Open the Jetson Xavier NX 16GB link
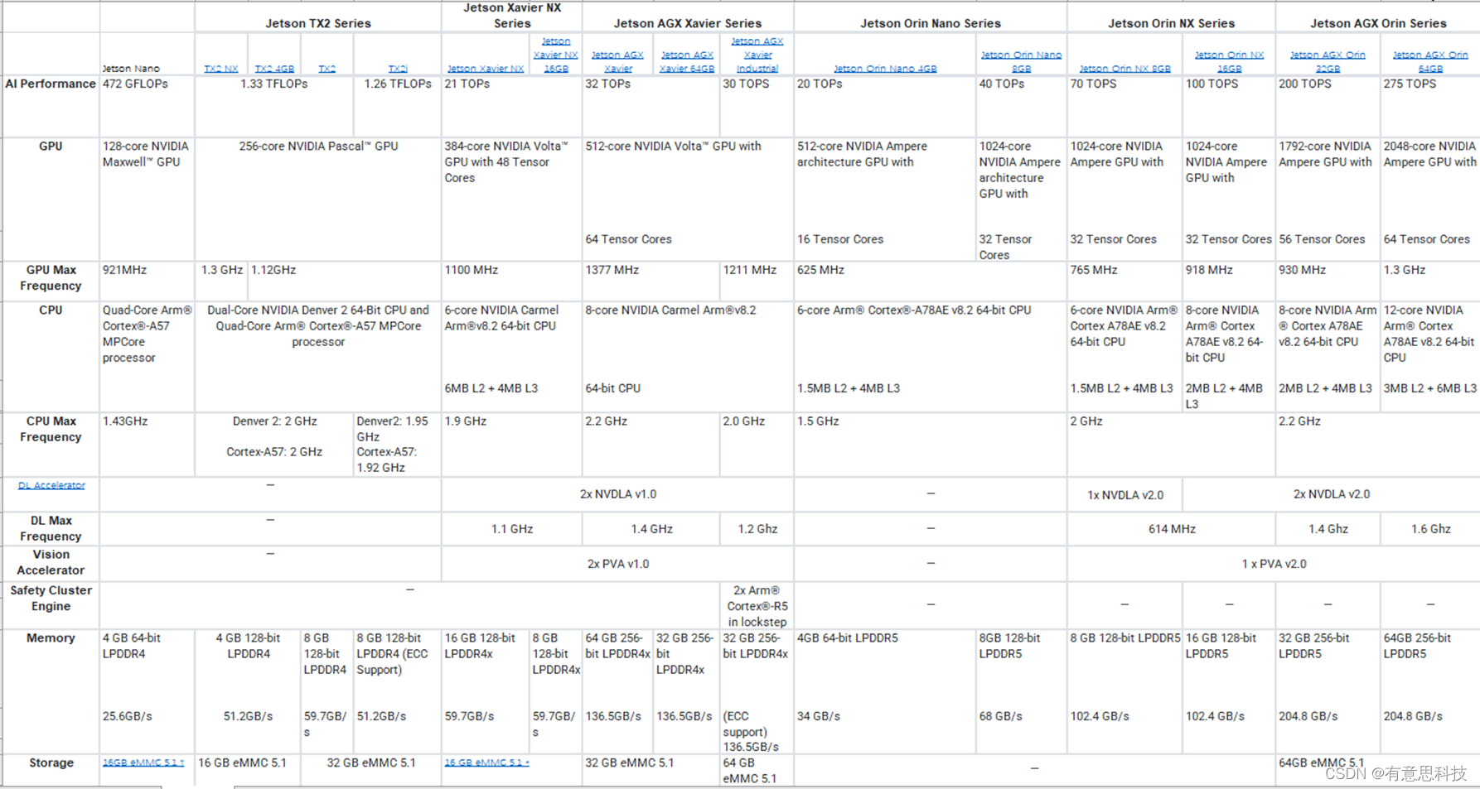 (555, 55)
